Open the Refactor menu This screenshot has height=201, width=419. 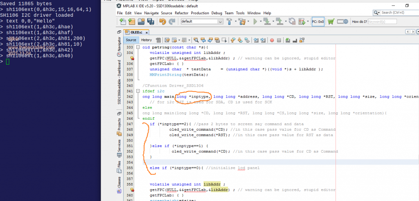click(x=182, y=13)
